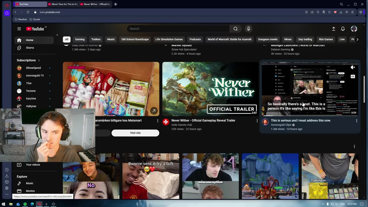
Task: Open Opera sidebar extensions cube icon
Action: point(7,182)
